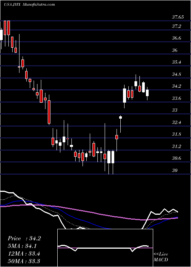Select the 37.2 price axis label
The image size is (191, 267).
coord(176,26)
